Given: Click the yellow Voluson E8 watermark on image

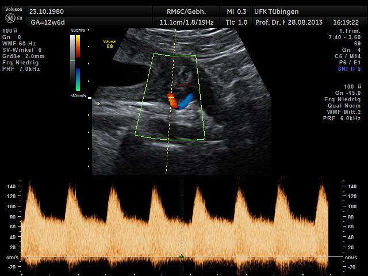Looking at the screenshot, I should (x=109, y=43).
